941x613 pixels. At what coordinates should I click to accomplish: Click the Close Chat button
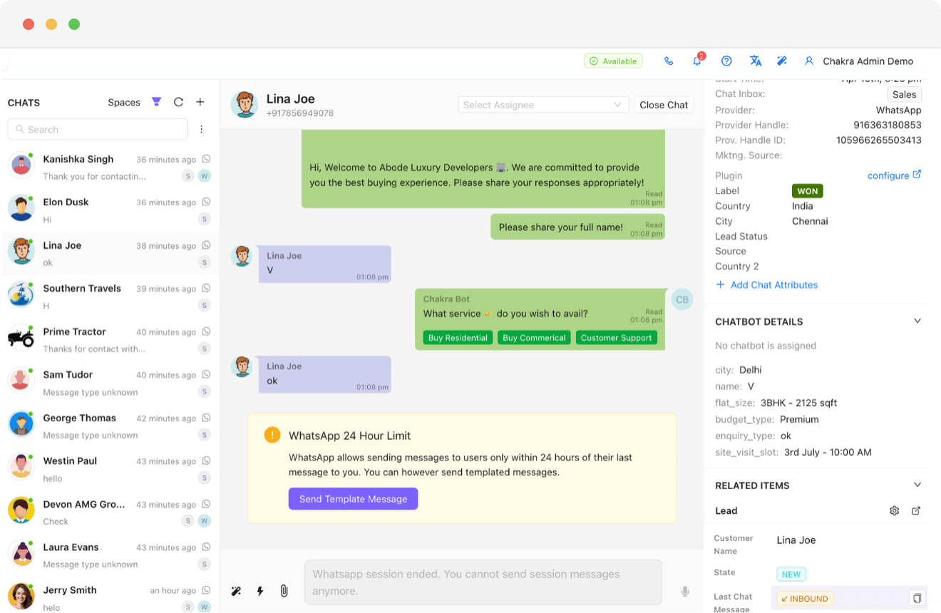point(664,105)
